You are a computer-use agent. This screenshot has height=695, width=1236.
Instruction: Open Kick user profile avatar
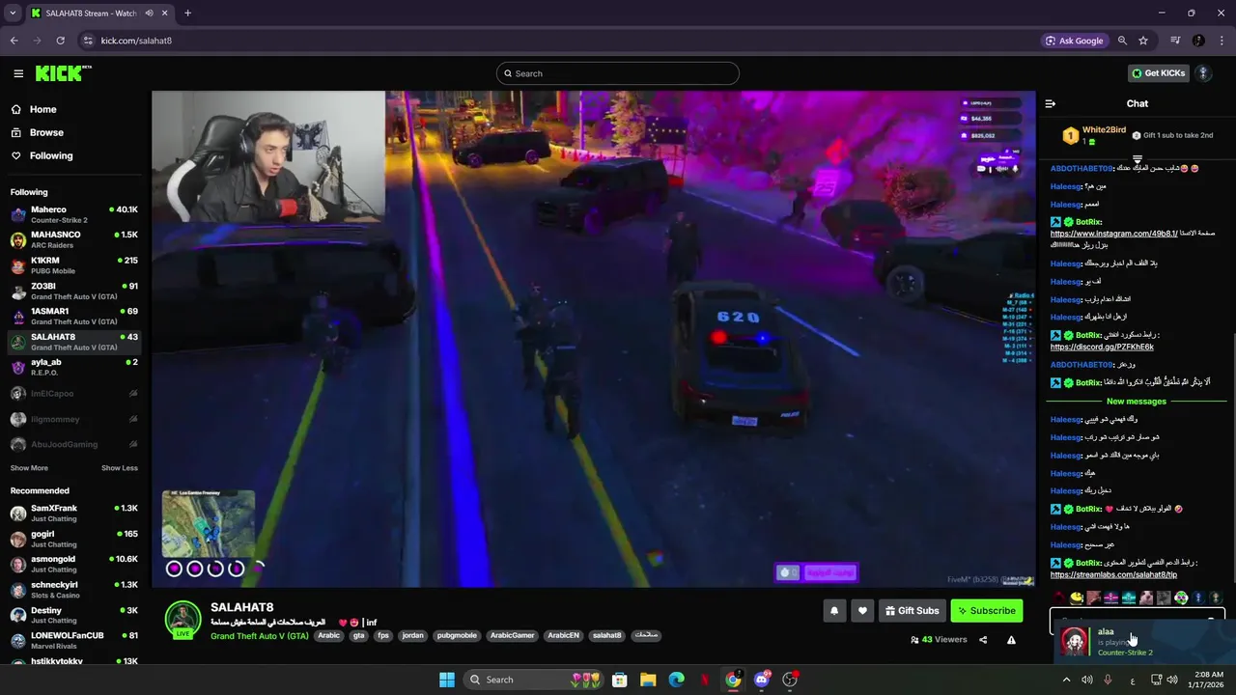tap(1203, 73)
